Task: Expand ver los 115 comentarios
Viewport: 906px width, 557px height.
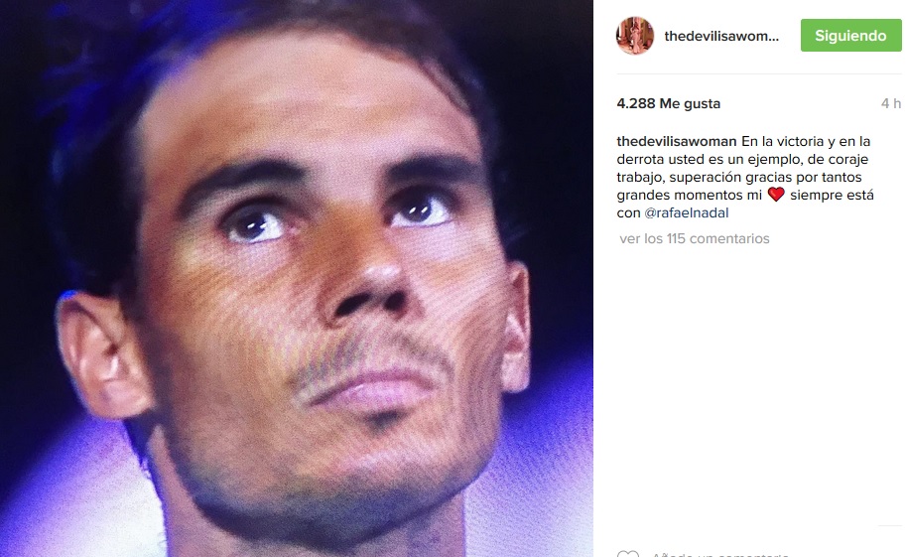Action: [695, 238]
